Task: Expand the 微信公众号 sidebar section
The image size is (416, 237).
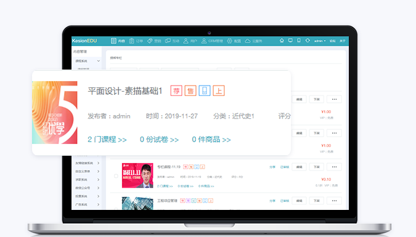Action: tap(99, 188)
